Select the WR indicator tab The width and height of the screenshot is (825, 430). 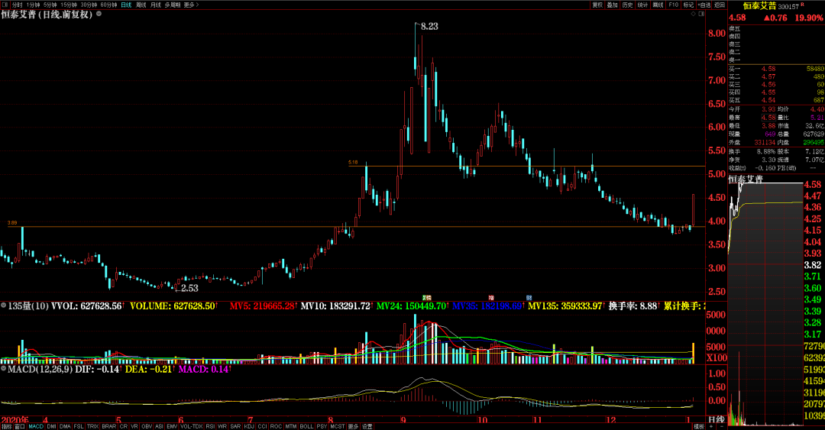pyautogui.click(x=222, y=426)
